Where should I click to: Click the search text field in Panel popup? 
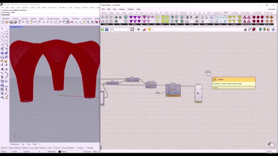[x=234, y=88]
